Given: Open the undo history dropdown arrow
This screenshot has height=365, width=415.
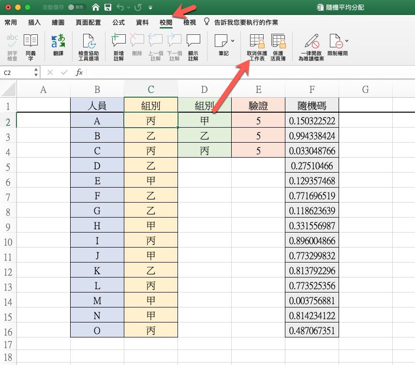Looking at the screenshot, I should click(128, 8).
